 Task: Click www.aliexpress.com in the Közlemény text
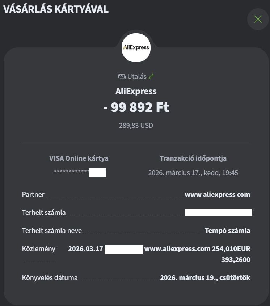click(177, 248)
